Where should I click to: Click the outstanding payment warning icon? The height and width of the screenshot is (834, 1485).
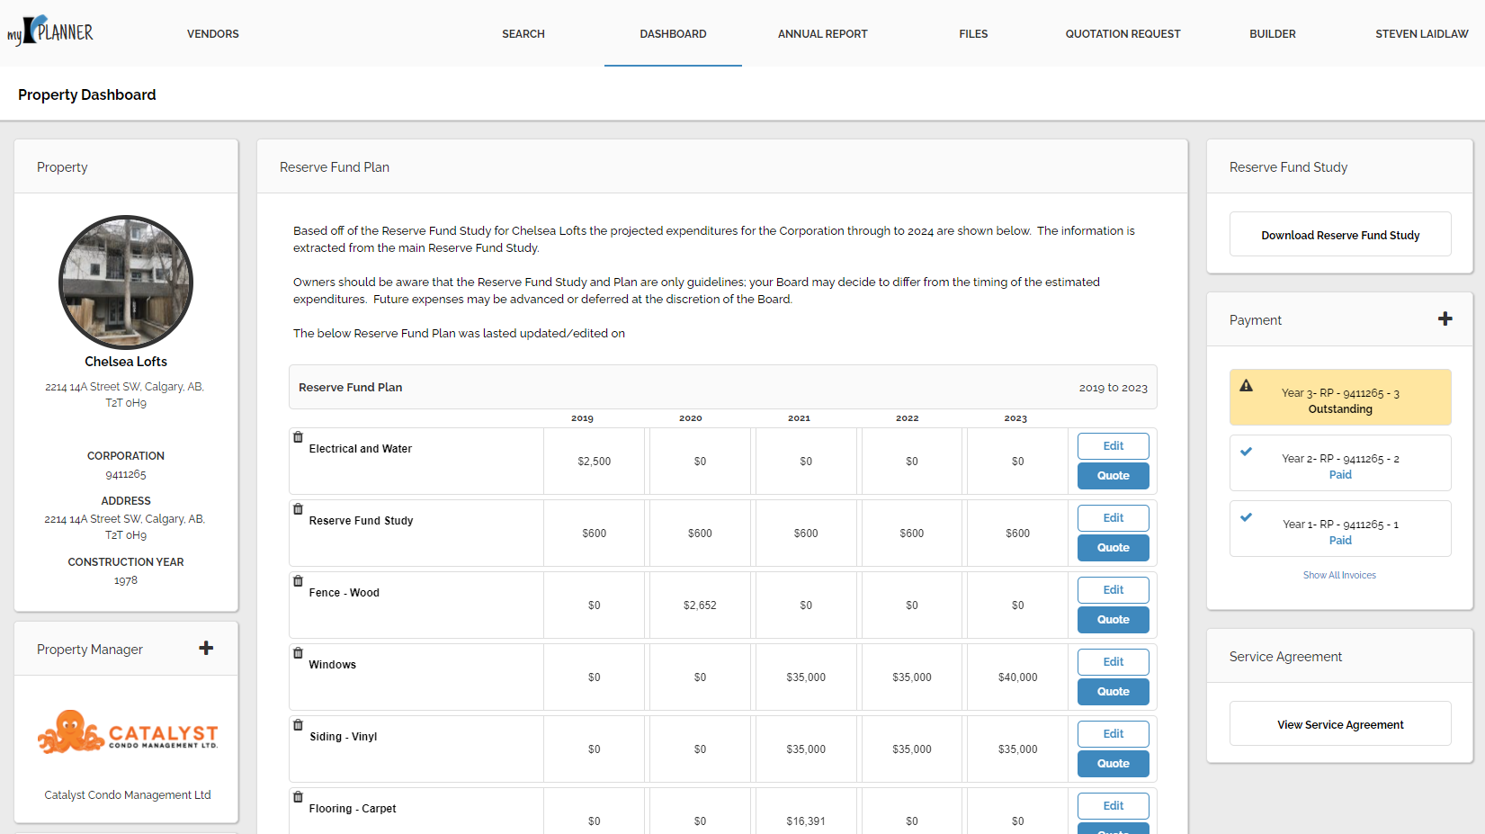[1246, 386]
